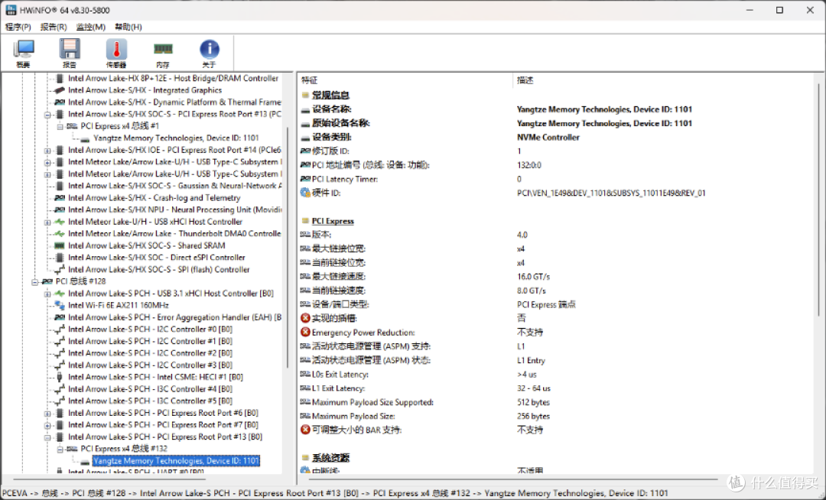Screen dimensions: 826x500
Task: Click the L1 Entry ASPM status value
Action: point(531,361)
